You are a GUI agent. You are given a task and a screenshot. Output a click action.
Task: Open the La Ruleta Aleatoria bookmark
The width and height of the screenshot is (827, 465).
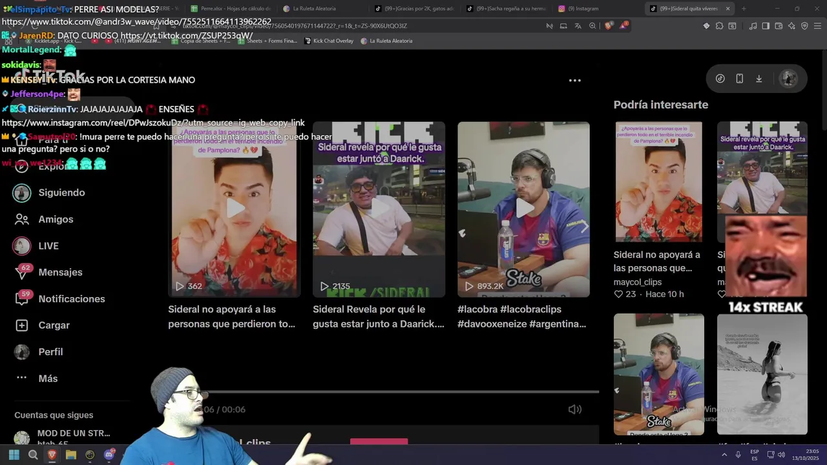(386, 41)
